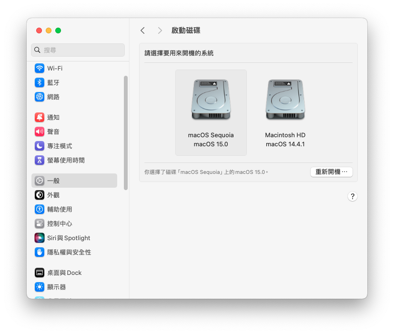Open the 網路 network globe icon
The width and height of the screenshot is (394, 334).
tap(40, 97)
